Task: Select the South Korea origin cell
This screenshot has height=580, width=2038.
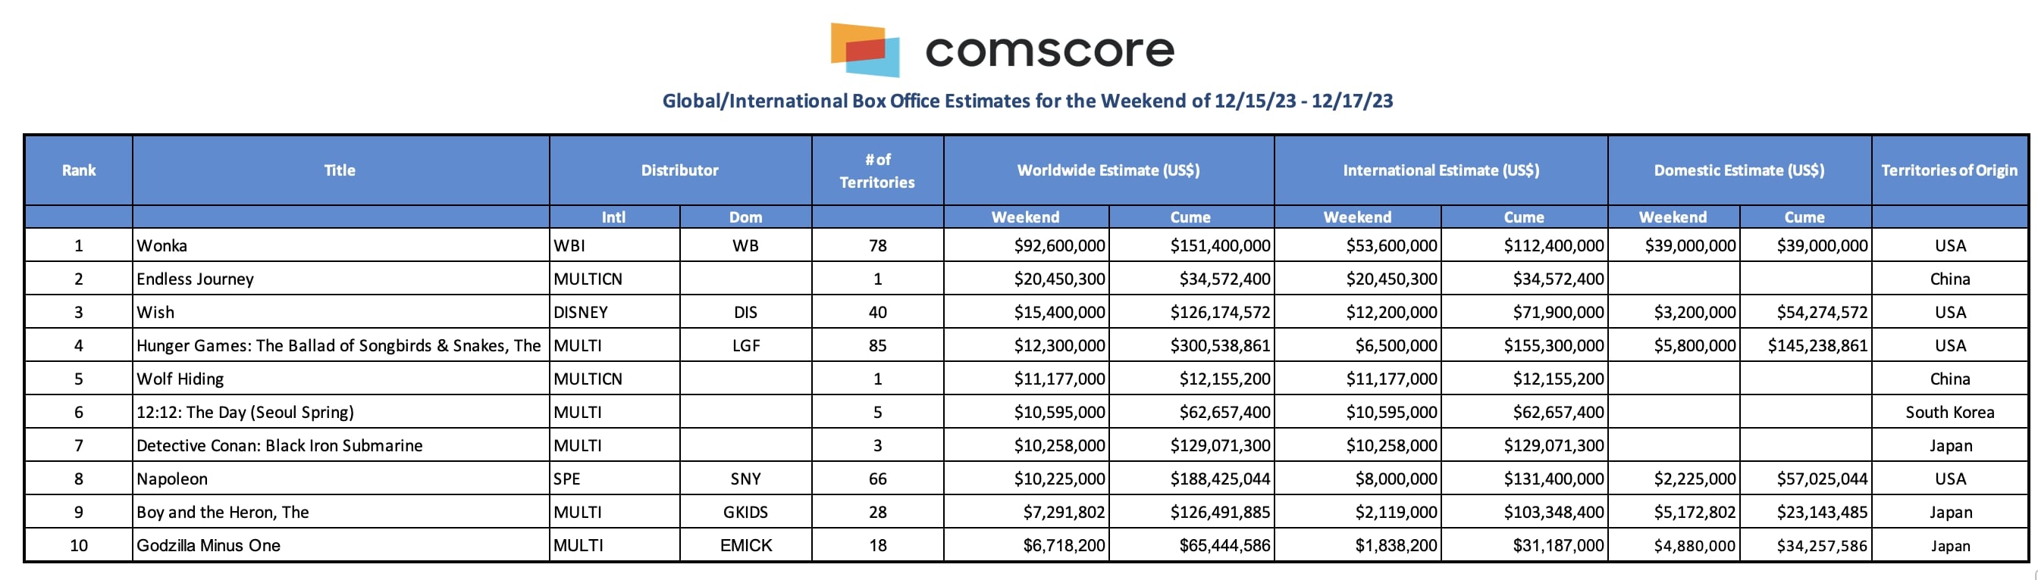Action: point(1949,413)
